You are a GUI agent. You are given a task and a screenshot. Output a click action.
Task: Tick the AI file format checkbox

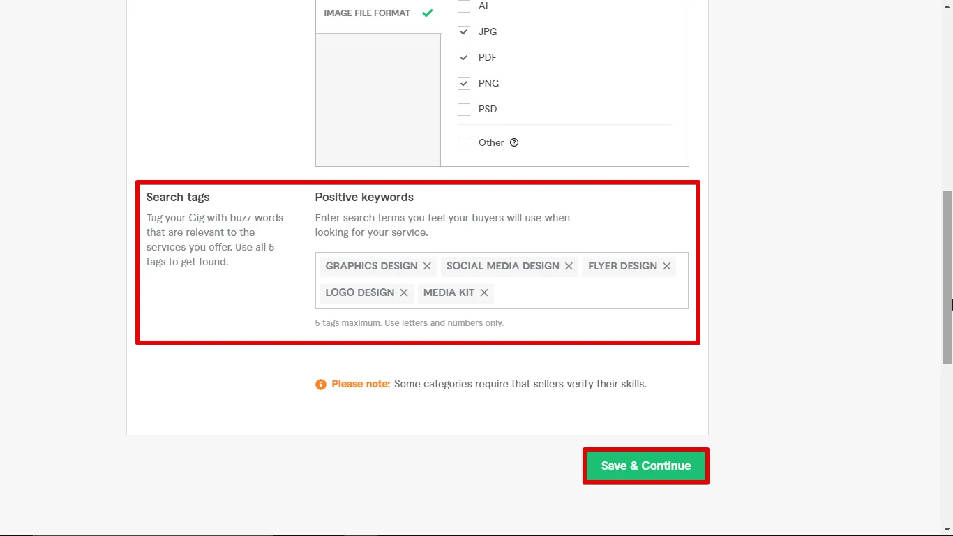click(464, 6)
